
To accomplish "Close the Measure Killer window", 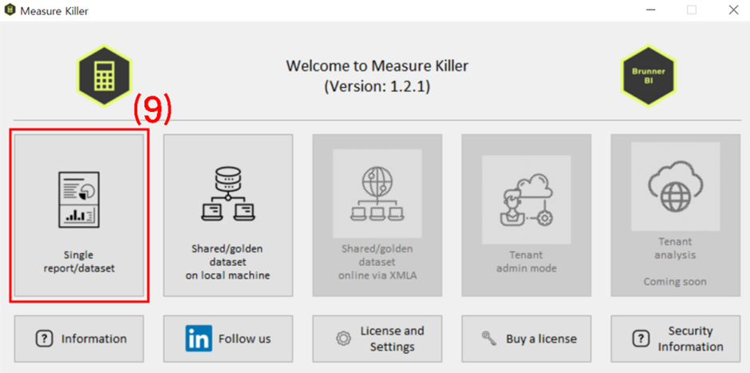I will [x=733, y=10].
